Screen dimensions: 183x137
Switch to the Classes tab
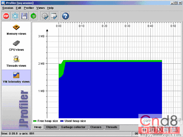click(96, 127)
